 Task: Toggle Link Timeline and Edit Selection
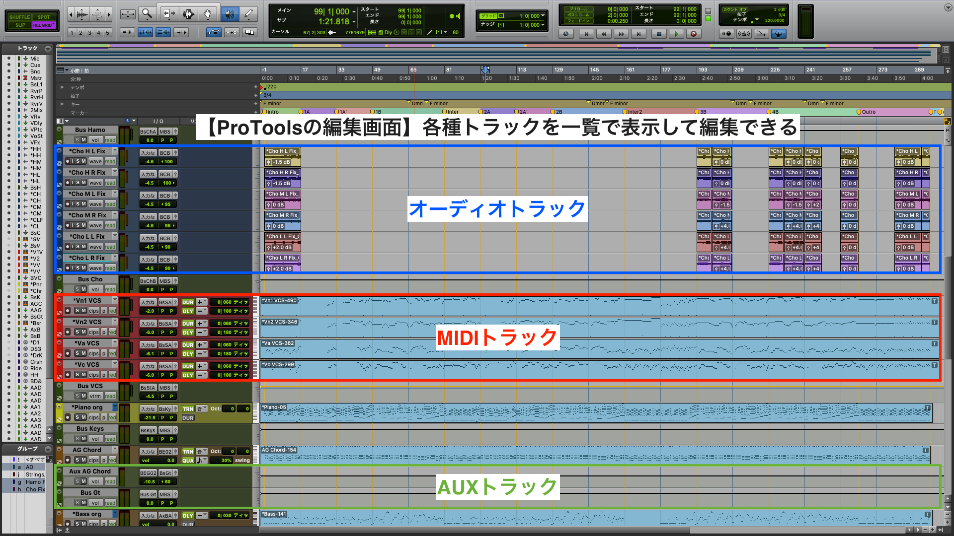(x=145, y=32)
